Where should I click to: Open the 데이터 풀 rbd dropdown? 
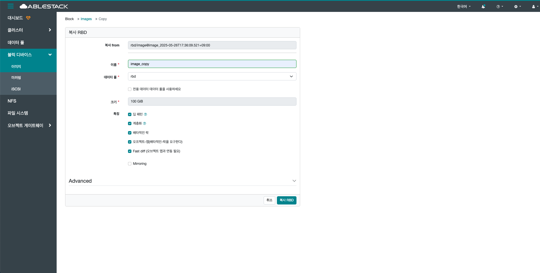click(212, 76)
